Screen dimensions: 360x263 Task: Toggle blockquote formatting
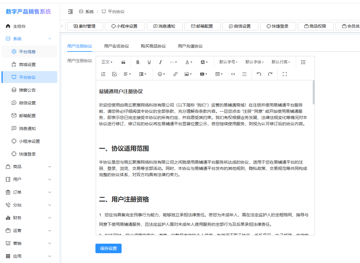[x=123, y=62]
